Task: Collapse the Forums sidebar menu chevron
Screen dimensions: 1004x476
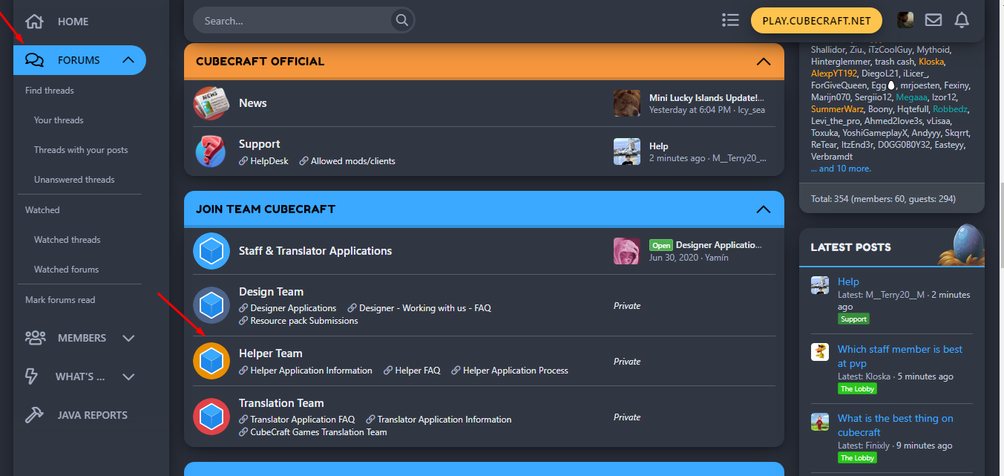Action: point(128,60)
